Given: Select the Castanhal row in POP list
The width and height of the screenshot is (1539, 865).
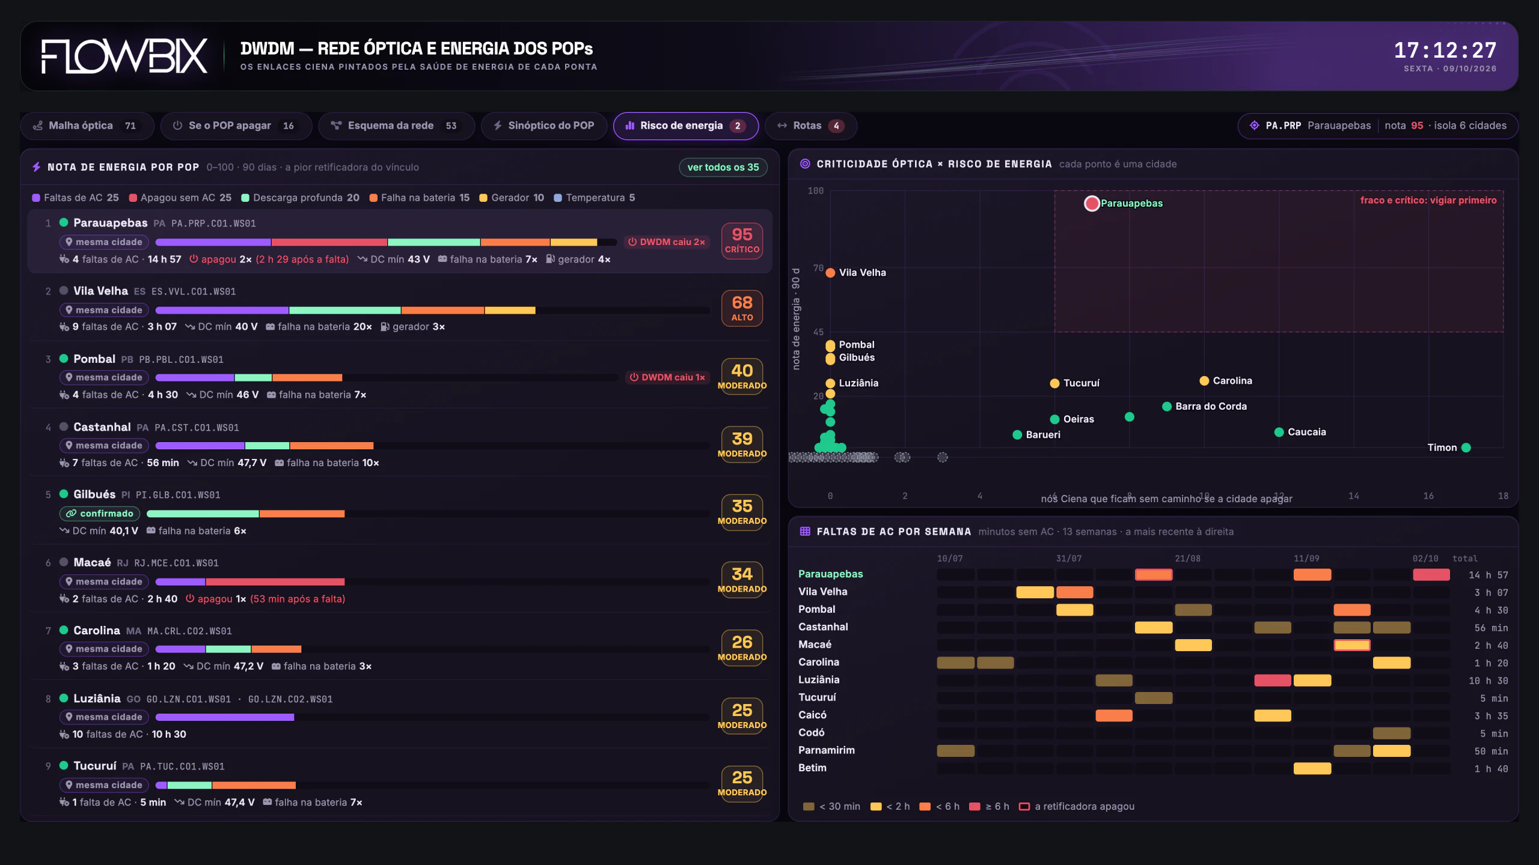Looking at the screenshot, I should (x=400, y=445).
